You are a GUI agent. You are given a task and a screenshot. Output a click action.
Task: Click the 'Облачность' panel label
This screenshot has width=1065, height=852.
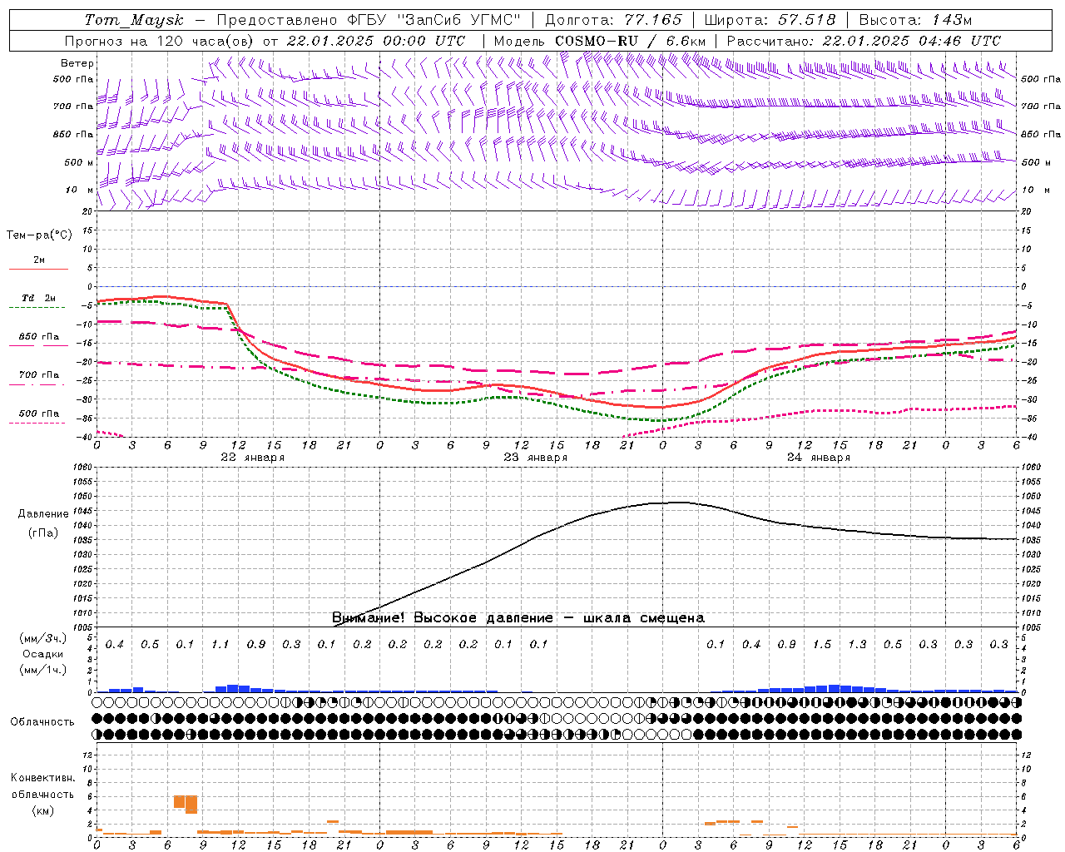[x=42, y=721]
